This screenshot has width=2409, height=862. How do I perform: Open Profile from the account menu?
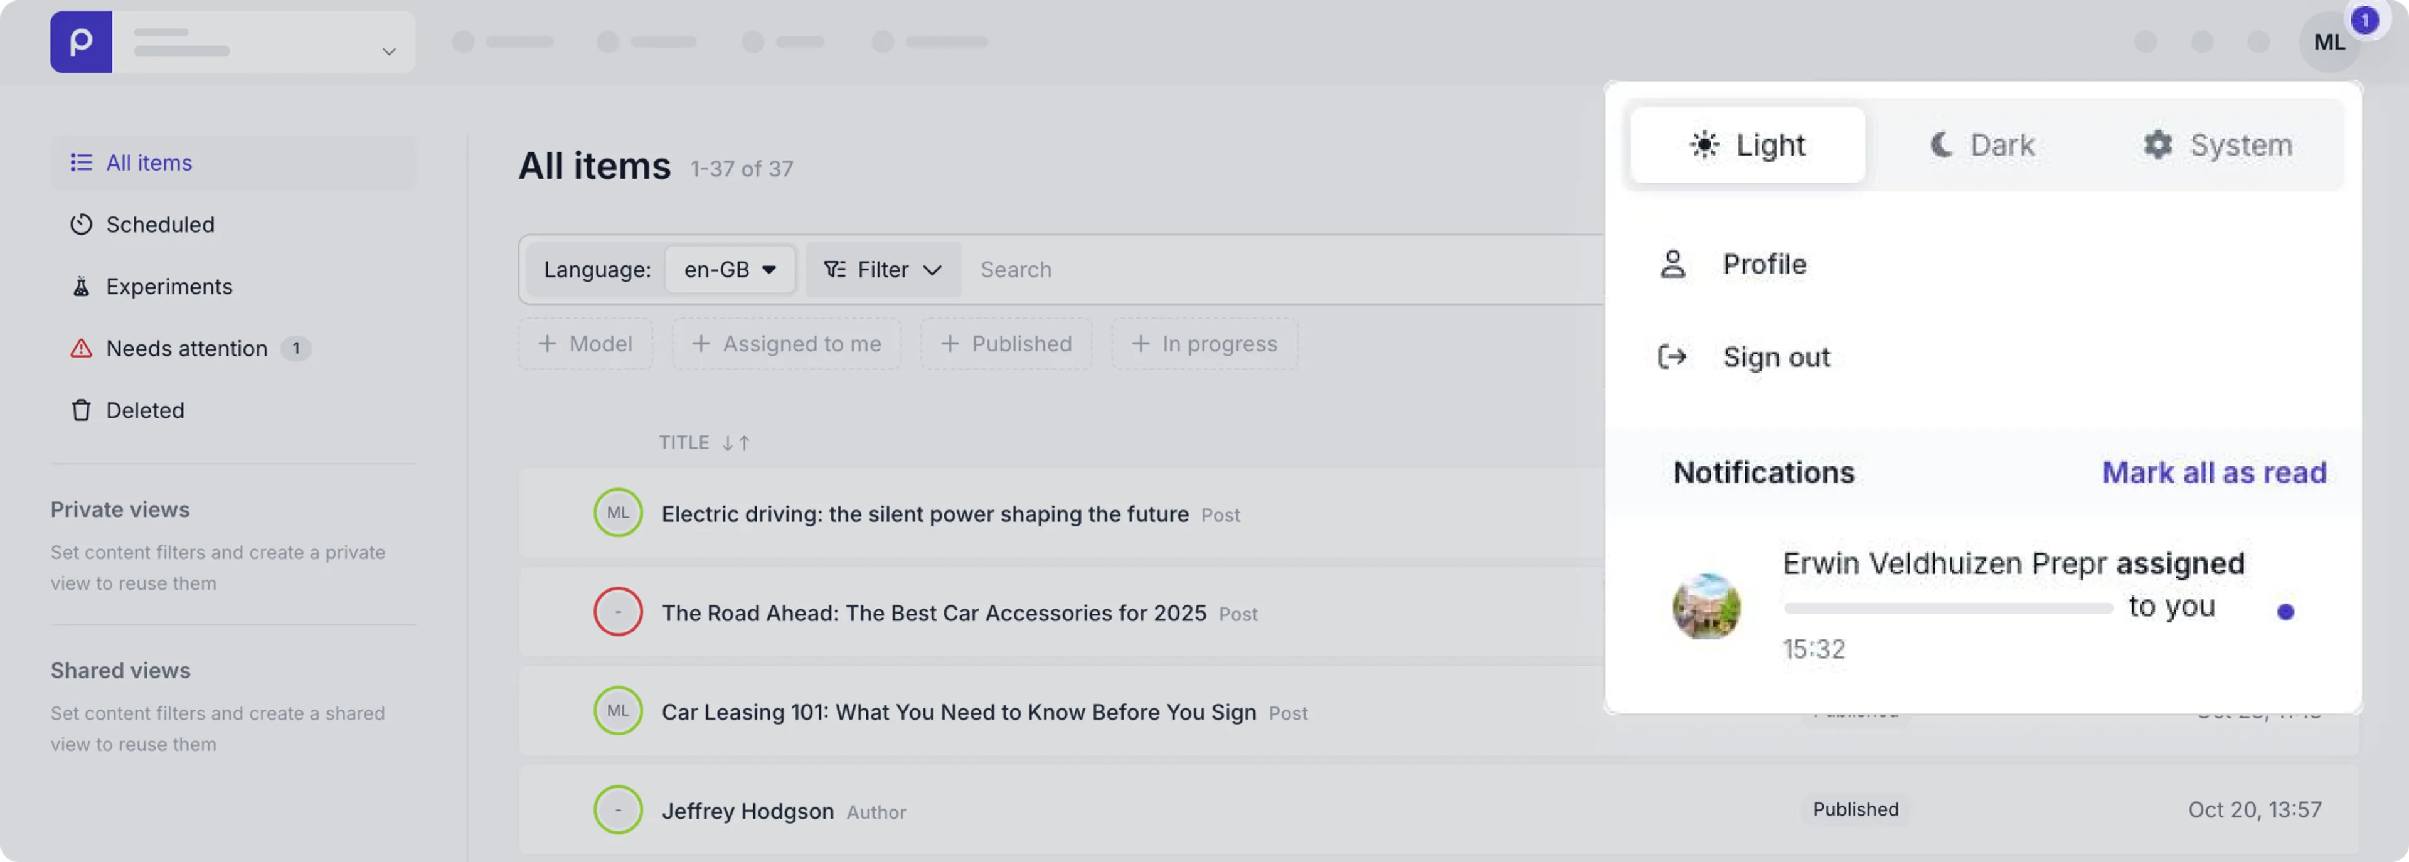pyautogui.click(x=1763, y=263)
